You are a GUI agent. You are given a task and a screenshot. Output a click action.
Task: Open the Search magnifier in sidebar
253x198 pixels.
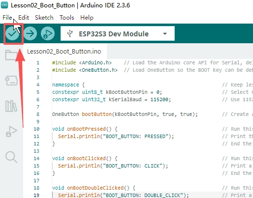click(11, 157)
